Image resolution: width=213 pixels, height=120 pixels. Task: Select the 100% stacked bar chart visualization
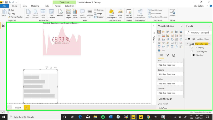pos(176,32)
